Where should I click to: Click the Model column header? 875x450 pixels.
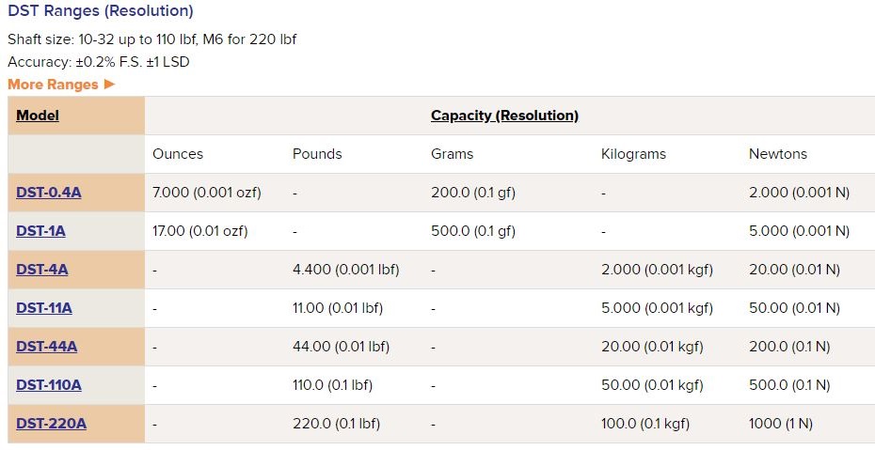pos(38,116)
